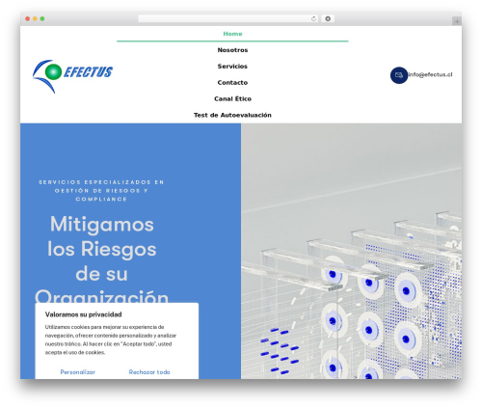Click the yellow minimize window button

pos(35,18)
